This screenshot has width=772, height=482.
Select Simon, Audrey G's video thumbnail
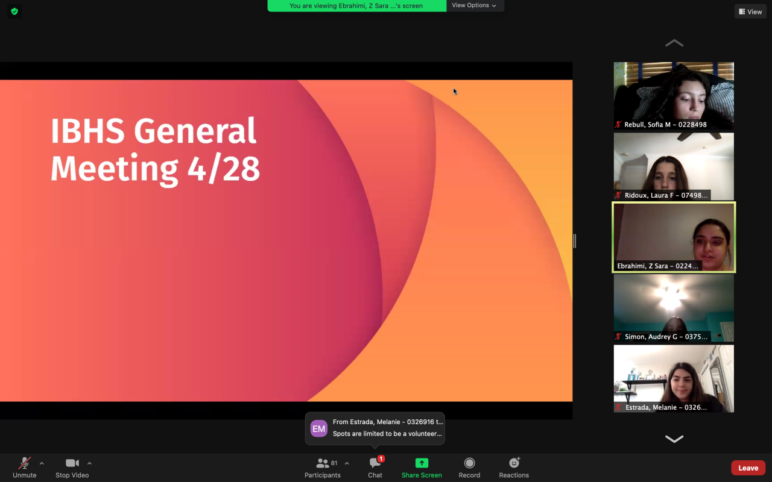point(674,308)
